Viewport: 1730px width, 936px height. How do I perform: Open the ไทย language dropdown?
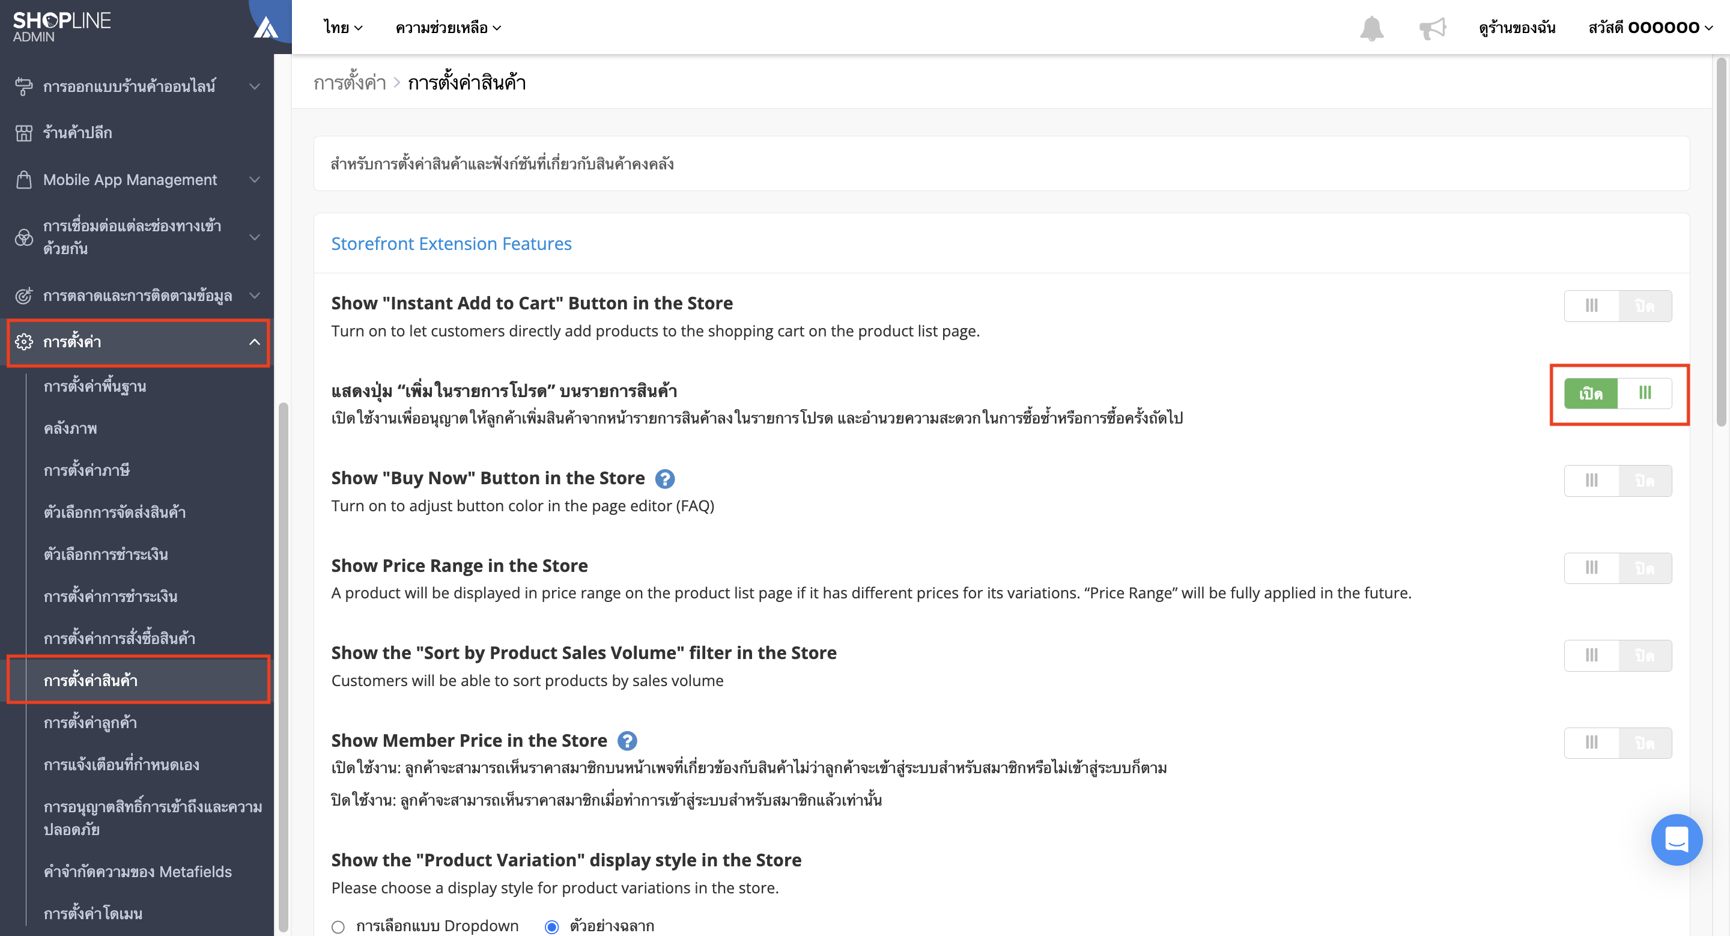pyautogui.click(x=343, y=28)
